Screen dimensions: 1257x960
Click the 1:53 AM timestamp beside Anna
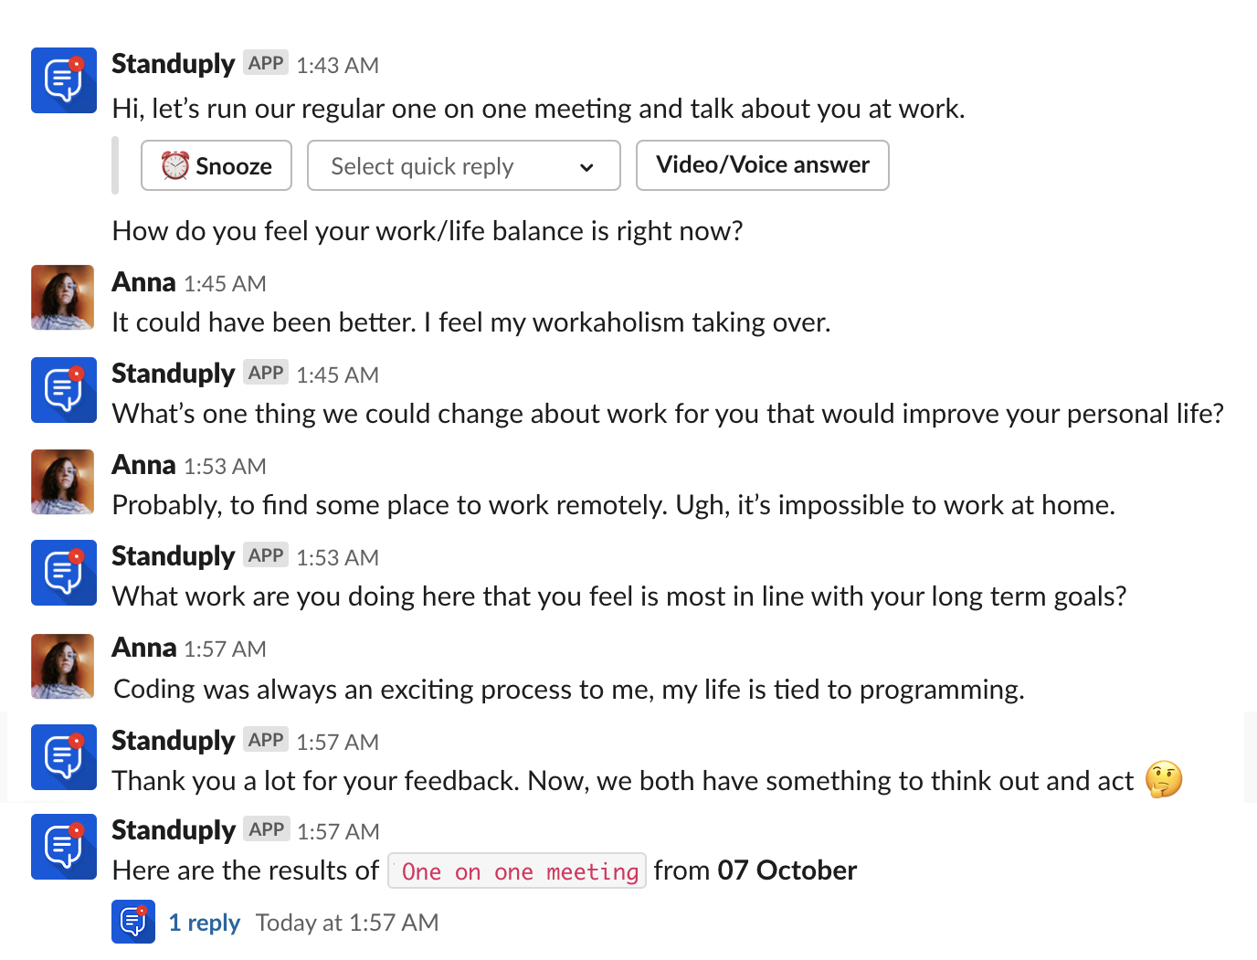[225, 467]
